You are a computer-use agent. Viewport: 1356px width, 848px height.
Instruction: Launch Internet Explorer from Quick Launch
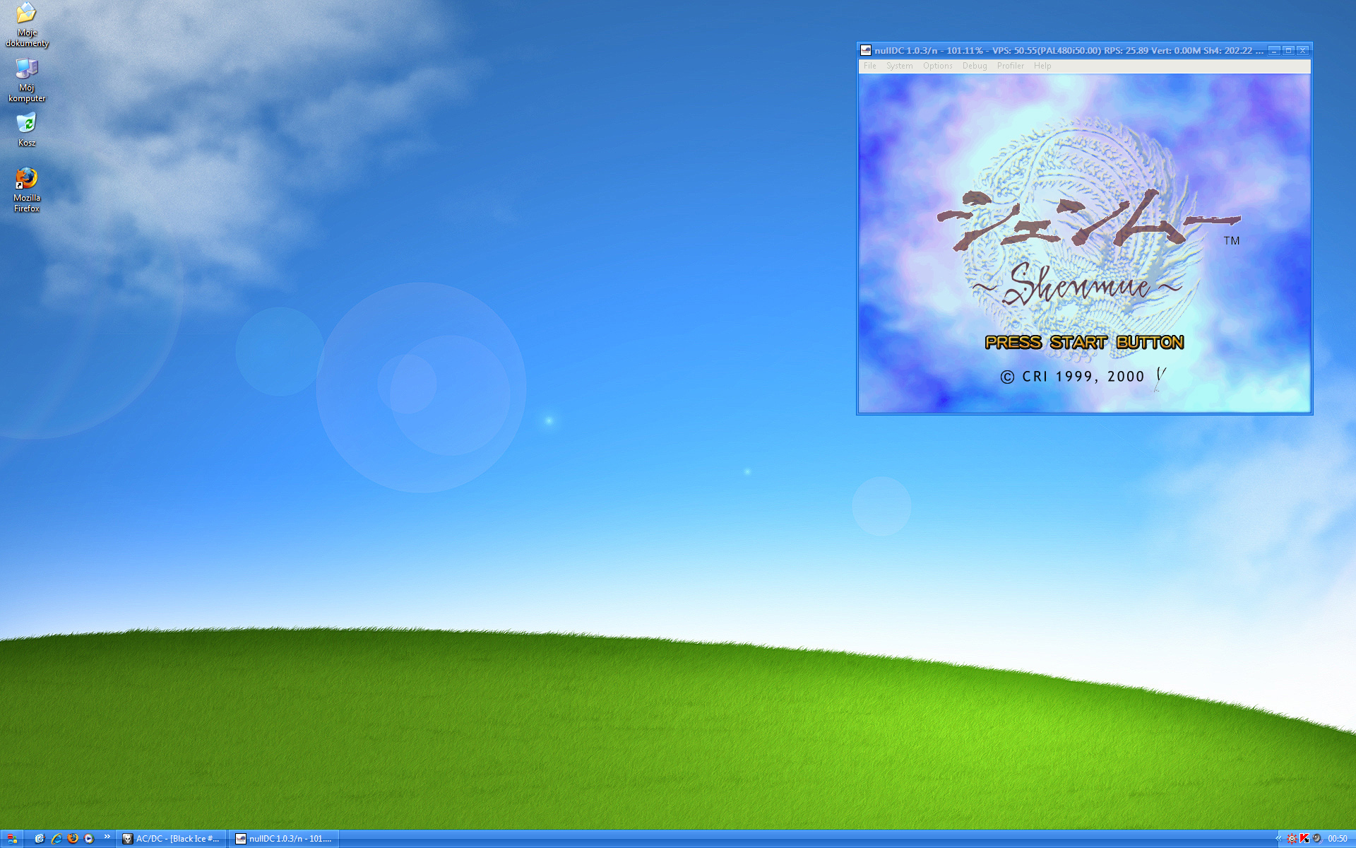click(x=56, y=839)
